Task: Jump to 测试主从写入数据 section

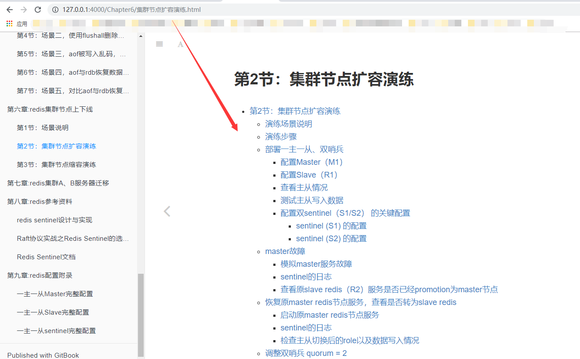Action: point(312,200)
